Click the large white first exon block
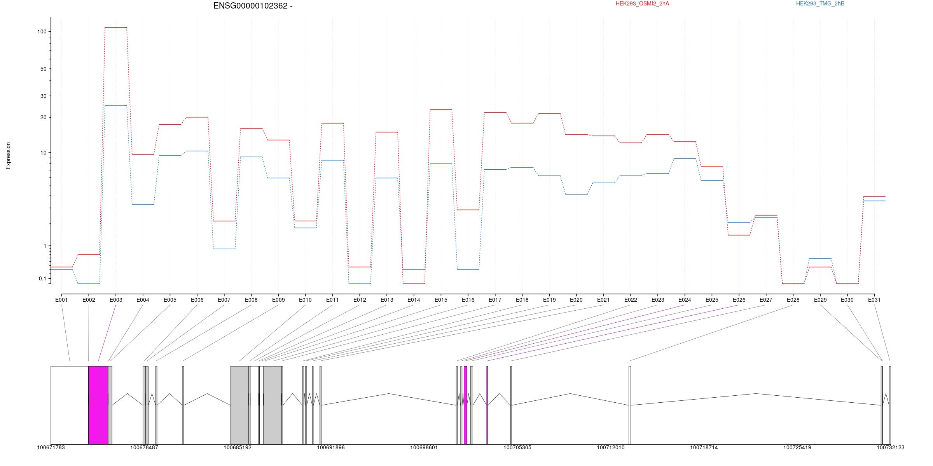Viewport: 933px width, 466px height. point(70,405)
